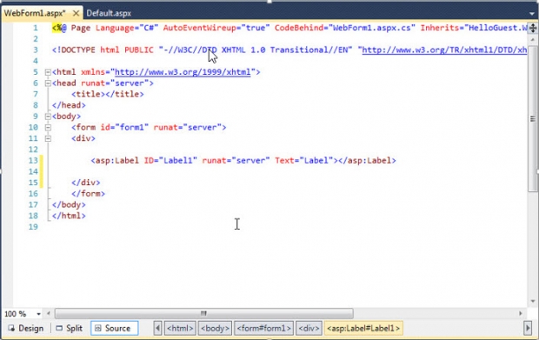Image resolution: width=539 pixels, height=340 pixels.
Task: Click the closing </form> tag
Action: (x=88, y=194)
